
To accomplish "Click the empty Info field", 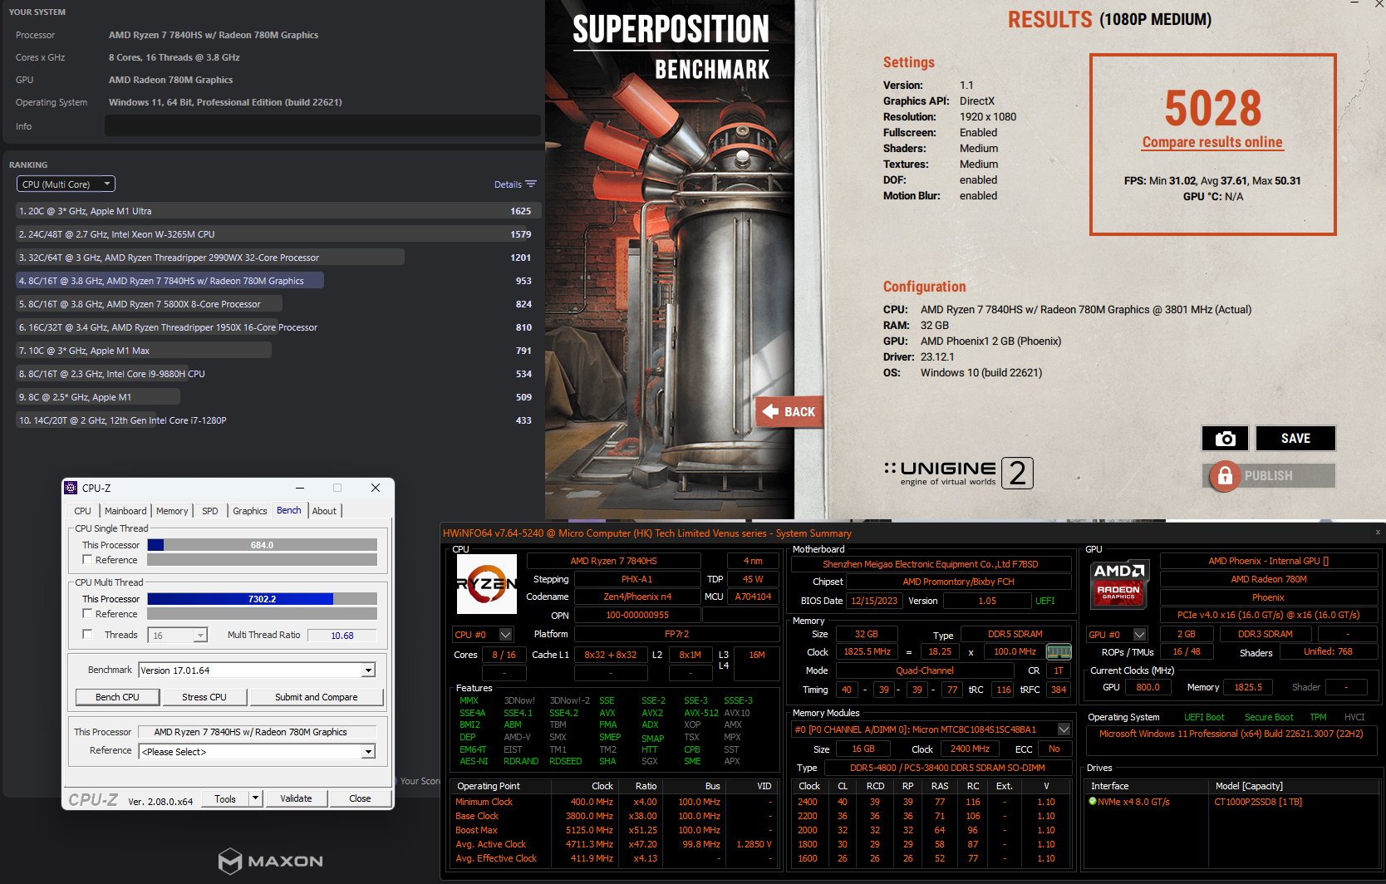I will [x=322, y=125].
